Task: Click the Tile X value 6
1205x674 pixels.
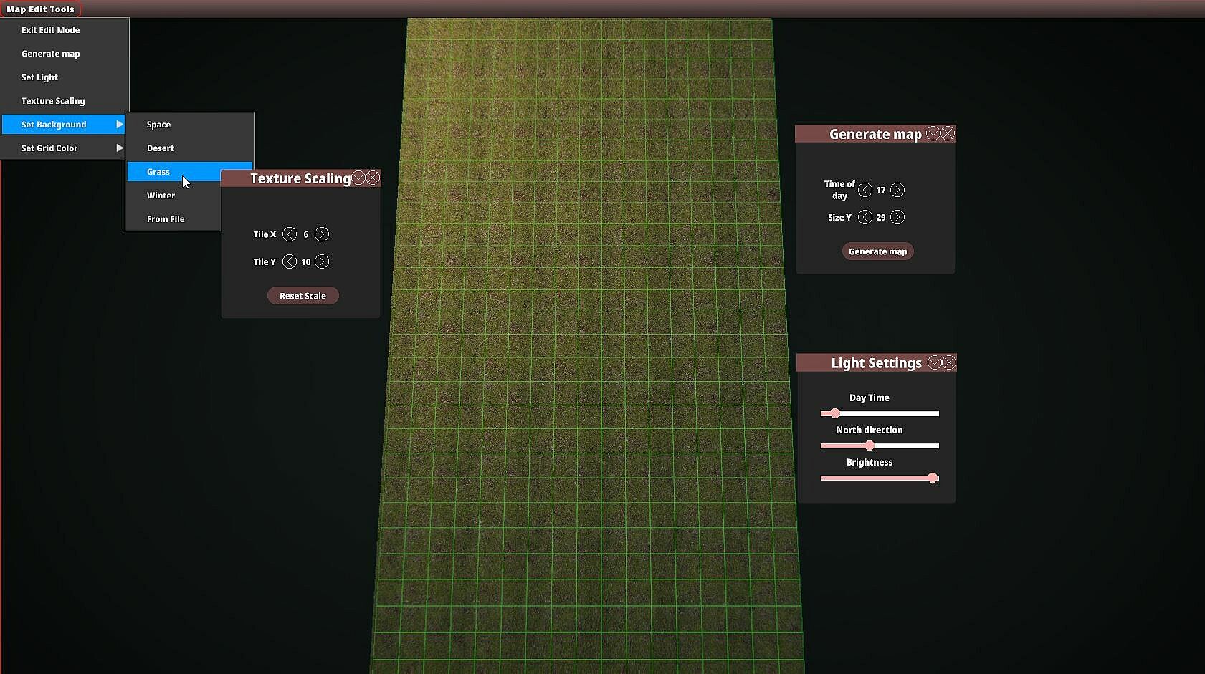Action: tap(306, 234)
